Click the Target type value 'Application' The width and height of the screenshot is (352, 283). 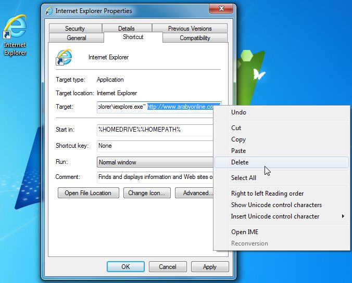point(110,80)
